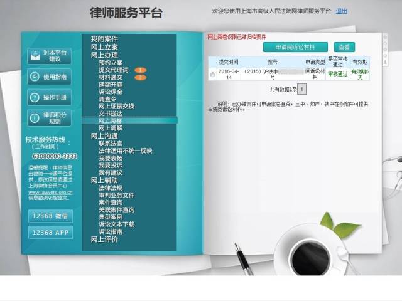
Task: Select 网上阅卷 menu item
Action: (x=111, y=120)
